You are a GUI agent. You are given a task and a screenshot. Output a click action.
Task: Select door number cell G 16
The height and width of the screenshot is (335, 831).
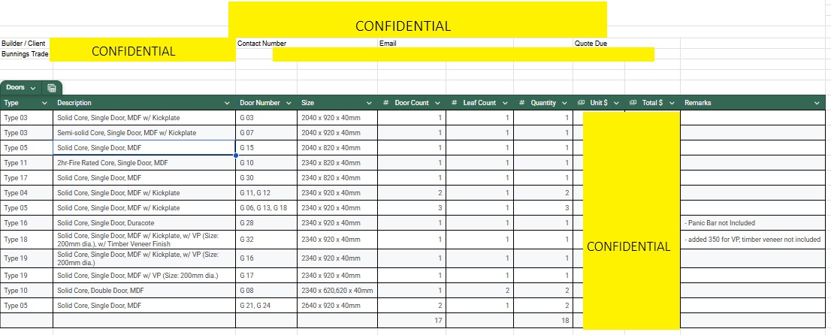[266, 258]
